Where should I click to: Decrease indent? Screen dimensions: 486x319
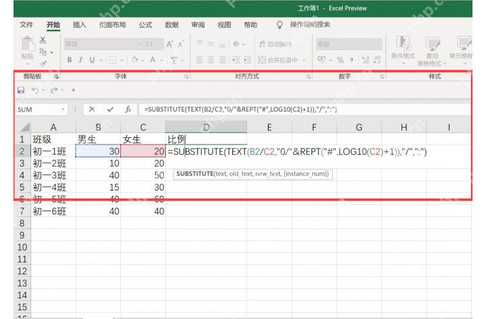click(236, 60)
